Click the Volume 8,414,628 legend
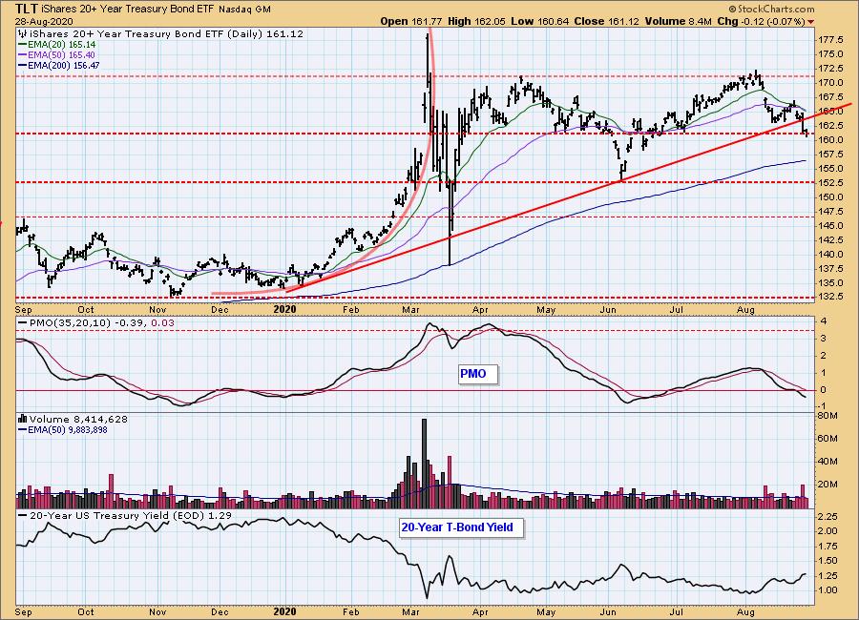Viewport: 859px width, 620px height. [x=73, y=420]
